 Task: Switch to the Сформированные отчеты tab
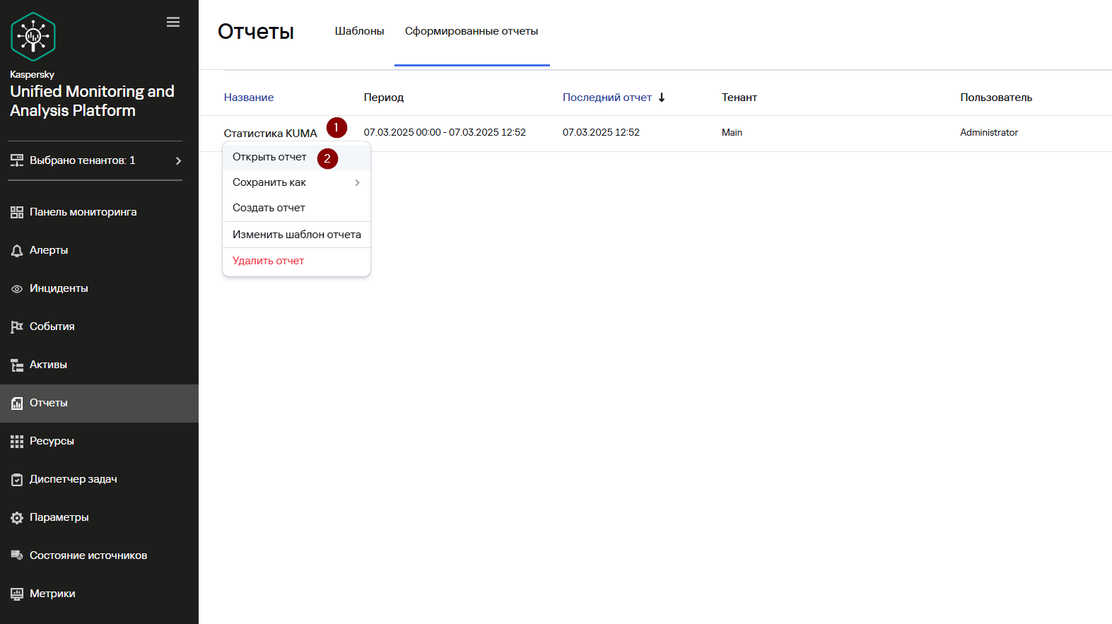pyautogui.click(x=472, y=31)
